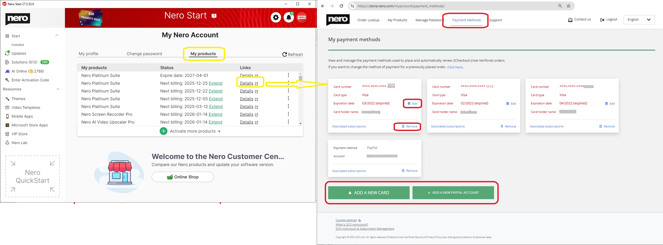Open Solutions (613) in the sidebar
This screenshot has height=245, width=663.
[x=24, y=62]
